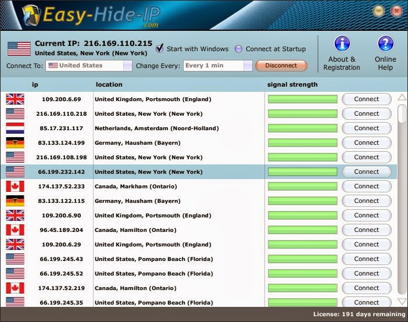The image size is (408, 322).
Task: Click the Easy-Hide-IP shield logo
Action: [x=31, y=16]
